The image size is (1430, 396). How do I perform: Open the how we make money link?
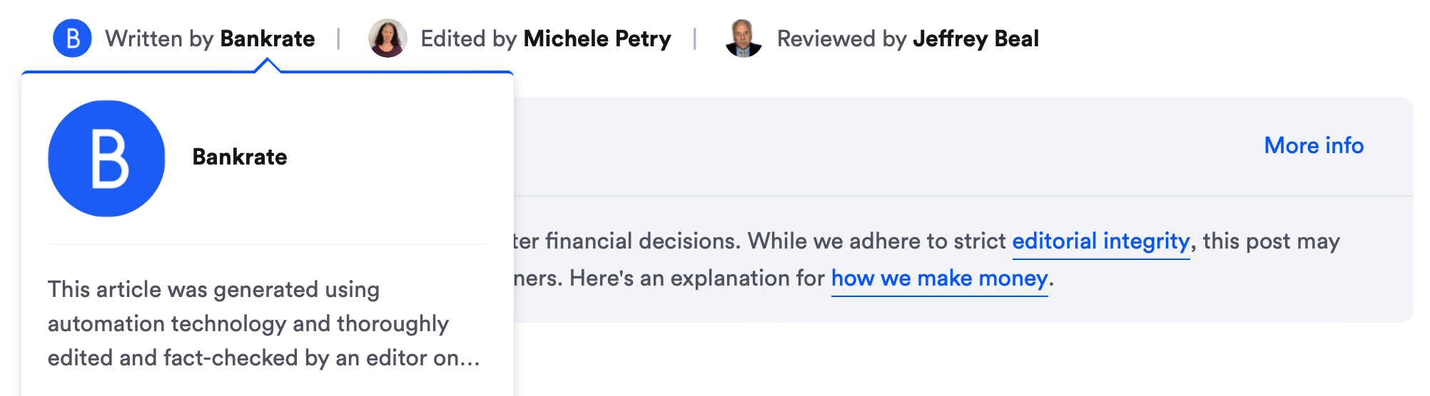pyautogui.click(x=939, y=278)
